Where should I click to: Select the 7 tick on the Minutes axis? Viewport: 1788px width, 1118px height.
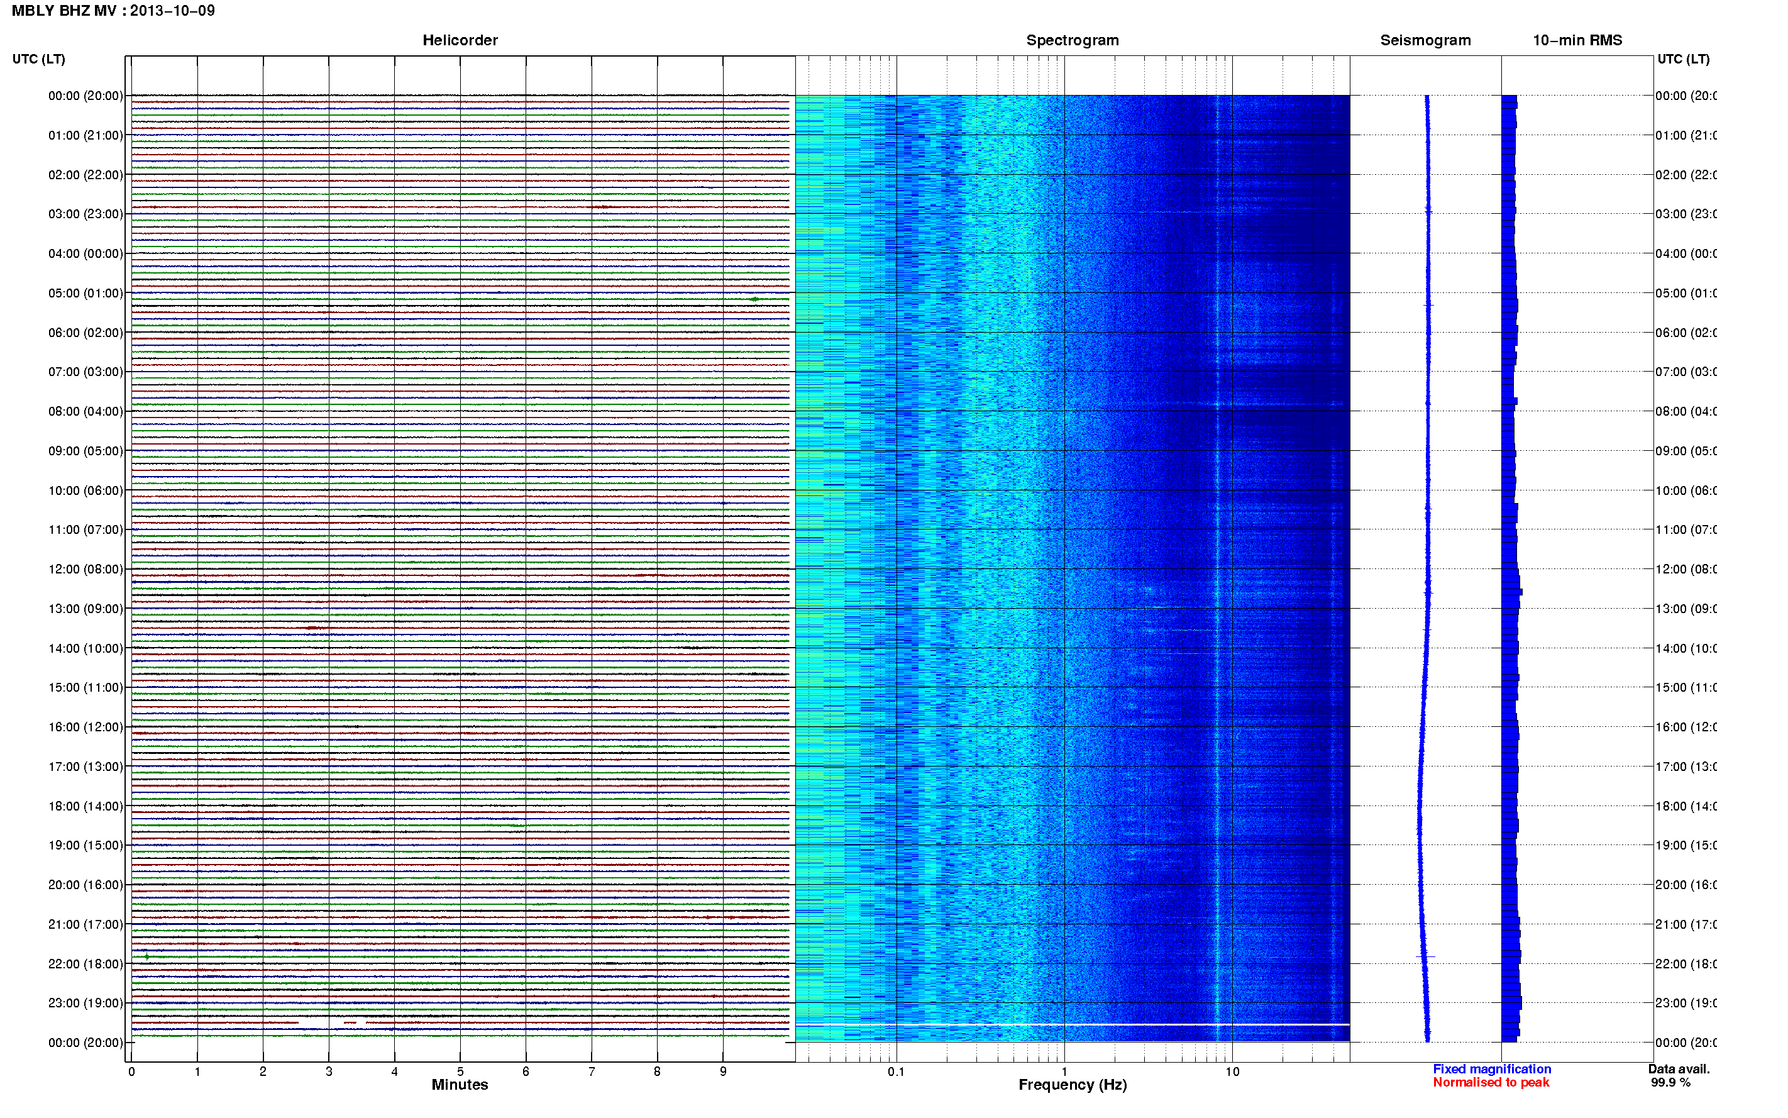coord(592,1071)
